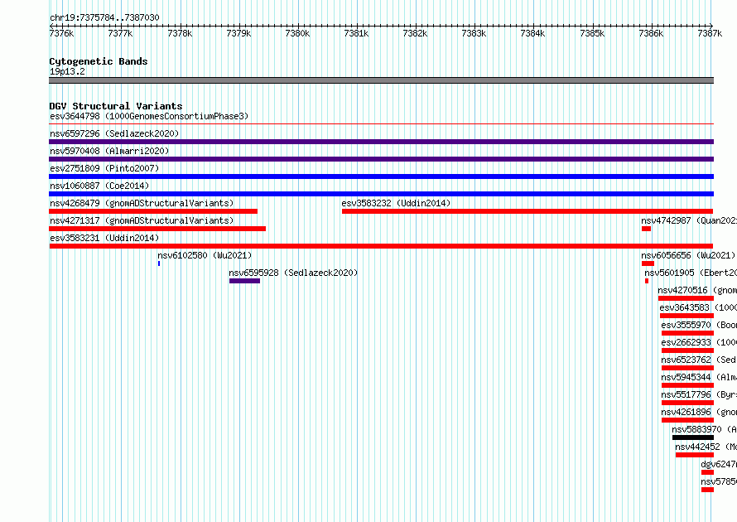Click the purple nsv6597296 variant bar

pos(381,142)
